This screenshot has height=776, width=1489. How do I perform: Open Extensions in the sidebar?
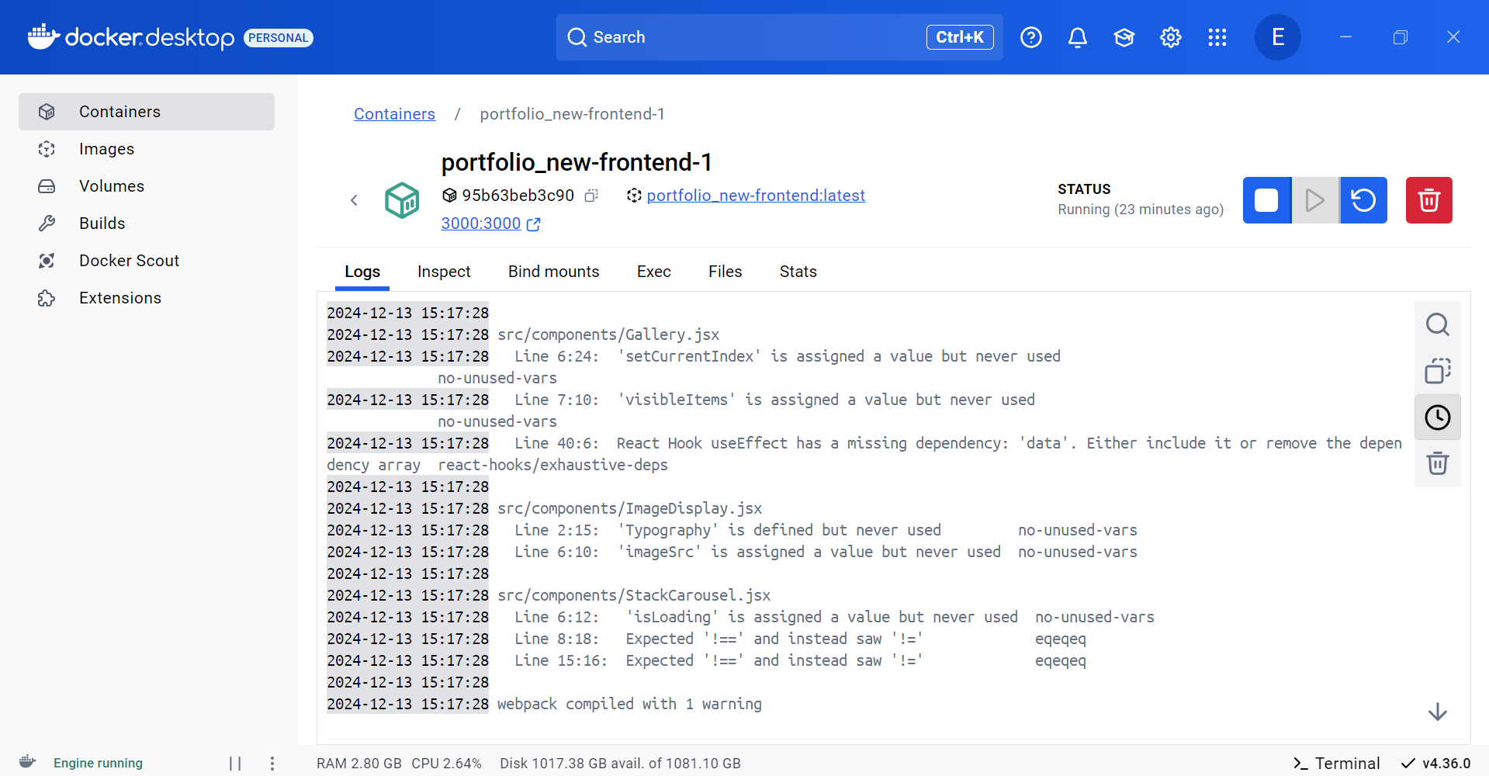pyautogui.click(x=147, y=298)
